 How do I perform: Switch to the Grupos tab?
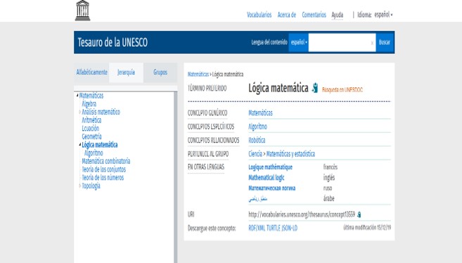(x=160, y=72)
